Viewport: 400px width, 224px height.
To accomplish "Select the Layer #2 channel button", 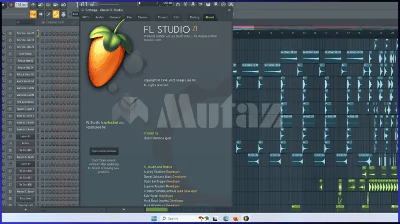I will [x=26, y=137].
